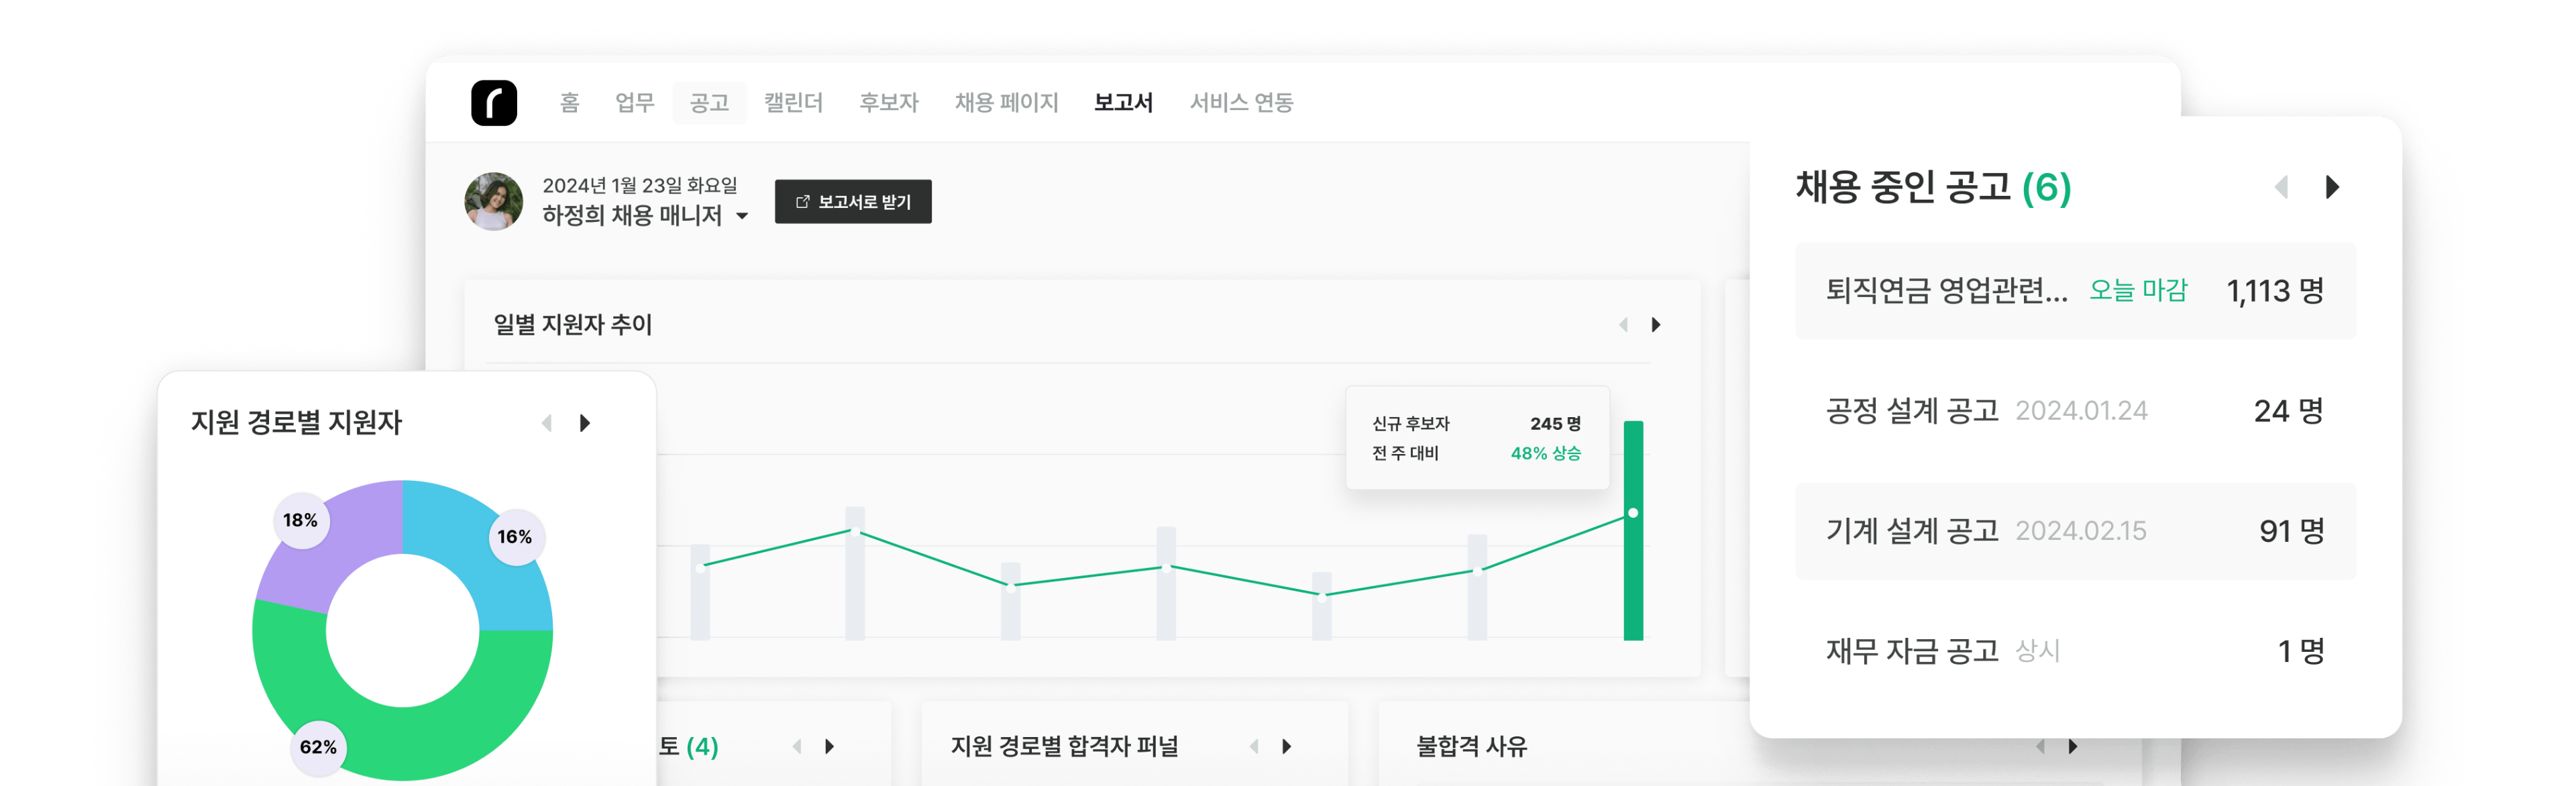Open the 보고서 tab
Image resolution: width=2576 pixels, height=786 pixels.
tap(1123, 102)
